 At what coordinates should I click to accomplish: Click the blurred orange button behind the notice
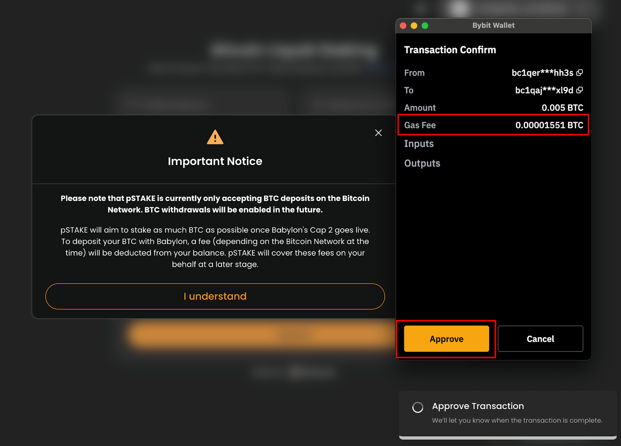click(x=260, y=334)
